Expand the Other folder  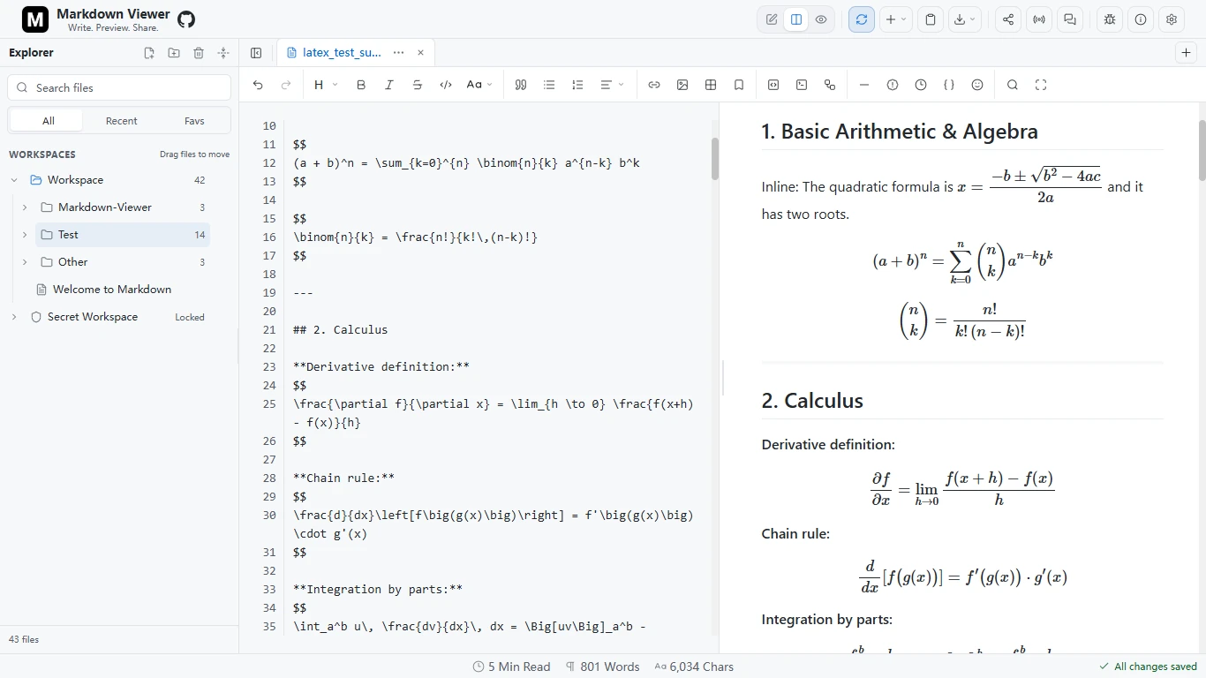(x=25, y=262)
